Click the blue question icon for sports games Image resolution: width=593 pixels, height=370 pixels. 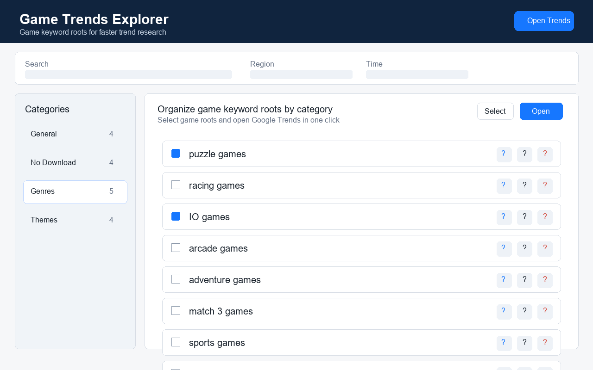pos(504,343)
